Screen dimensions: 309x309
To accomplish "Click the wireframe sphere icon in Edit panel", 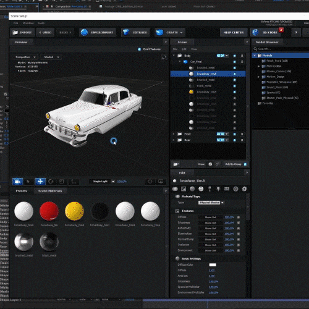I will point(235,189).
